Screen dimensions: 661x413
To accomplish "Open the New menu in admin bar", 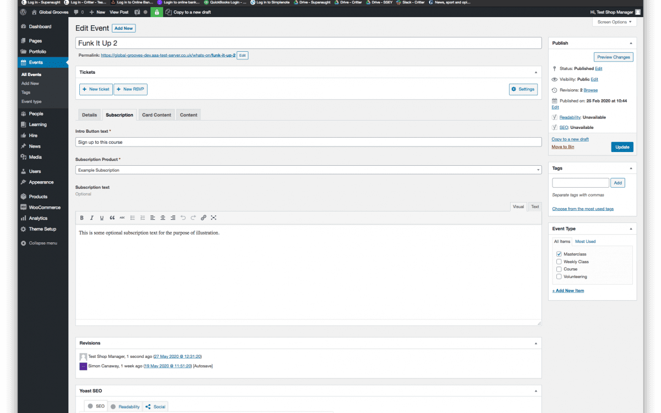I will [97, 12].
